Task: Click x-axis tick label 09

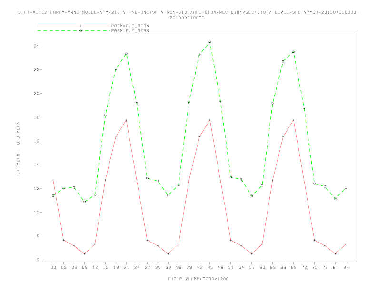Action: click(x=84, y=267)
